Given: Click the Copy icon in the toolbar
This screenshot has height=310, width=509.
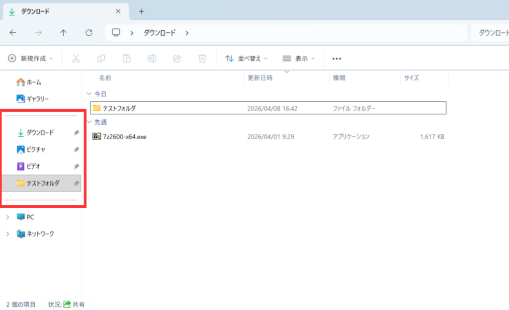Looking at the screenshot, I should (x=101, y=58).
